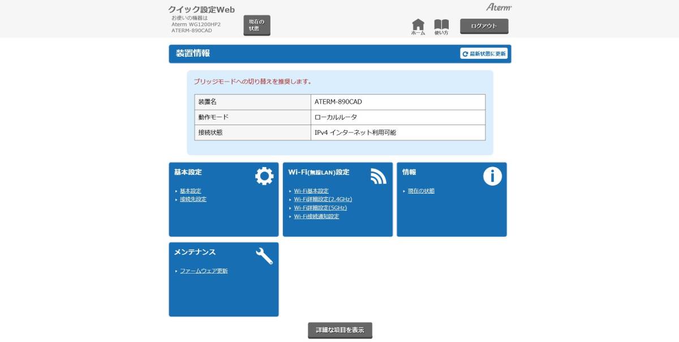Click the info icon in the 情報 panel
The width and height of the screenshot is (679, 342).
coord(493,176)
